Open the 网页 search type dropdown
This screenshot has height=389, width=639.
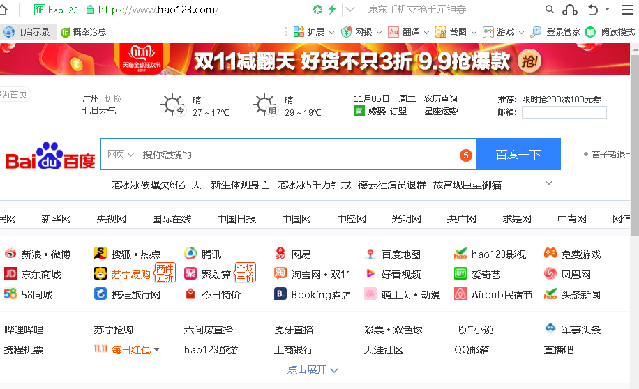[x=121, y=154]
